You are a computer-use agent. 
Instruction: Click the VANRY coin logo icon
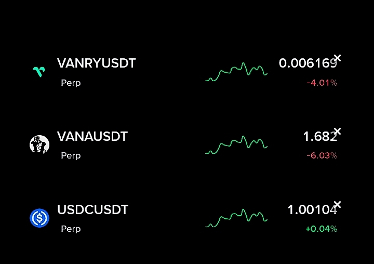[39, 72]
